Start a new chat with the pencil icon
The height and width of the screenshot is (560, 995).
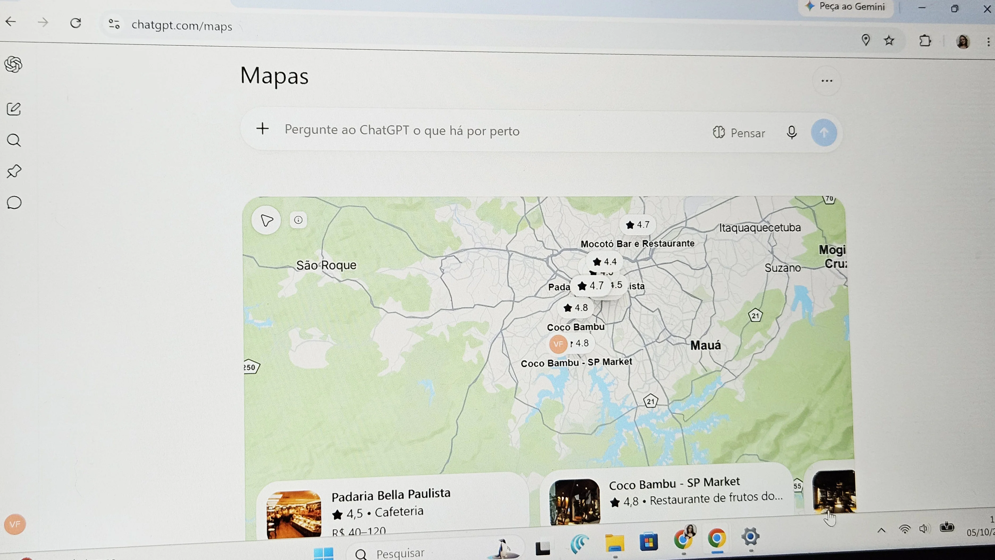[14, 109]
